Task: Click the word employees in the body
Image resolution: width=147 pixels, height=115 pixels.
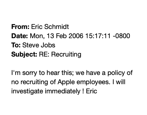Action: (x=93, y=82)
